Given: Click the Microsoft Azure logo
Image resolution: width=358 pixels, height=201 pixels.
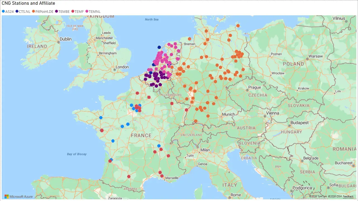Looking at the screenshot, I should tap(19, 196).
